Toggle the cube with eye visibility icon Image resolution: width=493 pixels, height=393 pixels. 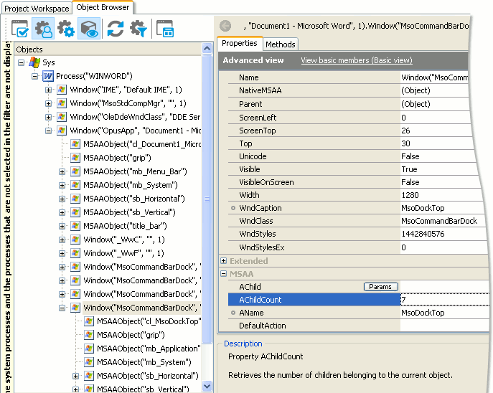click(x=89, y=29)
